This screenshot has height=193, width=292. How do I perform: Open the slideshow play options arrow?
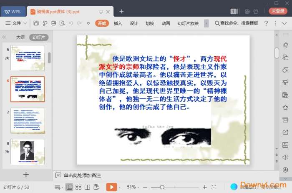[x=120, y=187]
